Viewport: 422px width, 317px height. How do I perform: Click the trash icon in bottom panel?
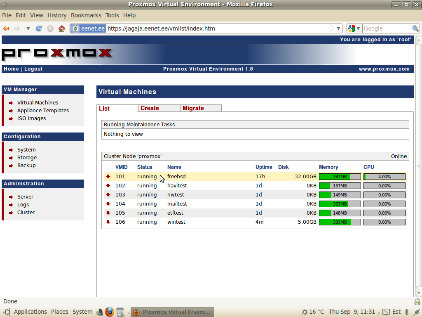(120, 312)
